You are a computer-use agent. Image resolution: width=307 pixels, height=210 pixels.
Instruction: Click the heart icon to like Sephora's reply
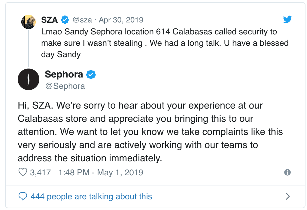point(23,171)
